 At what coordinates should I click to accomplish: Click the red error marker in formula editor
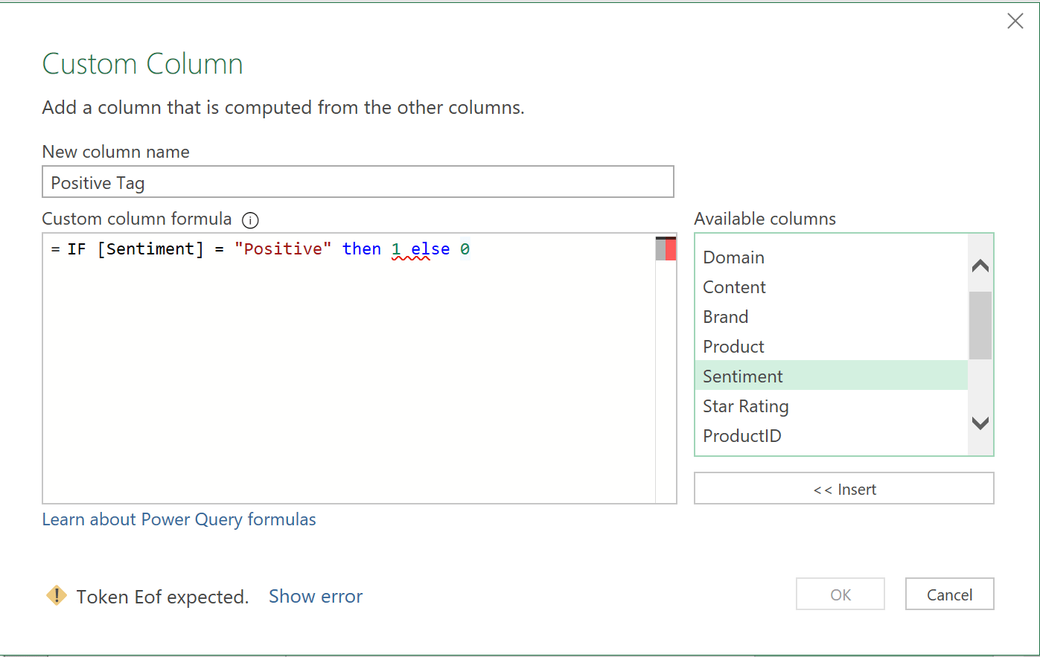coord(670,249)
